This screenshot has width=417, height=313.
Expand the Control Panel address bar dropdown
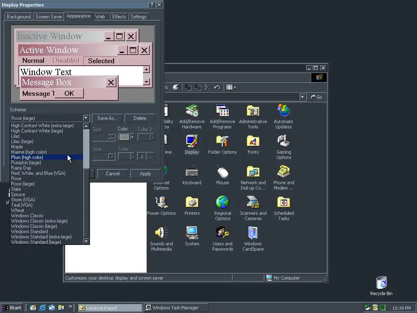pos(302,97)
